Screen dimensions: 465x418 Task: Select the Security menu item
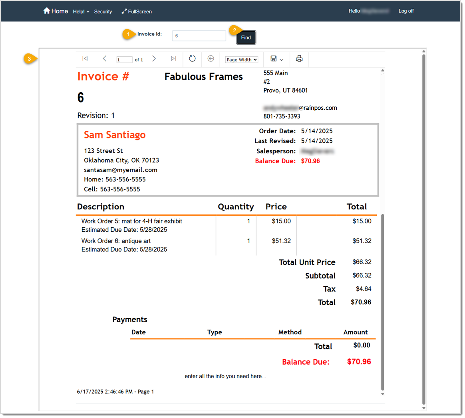(103, 12)
